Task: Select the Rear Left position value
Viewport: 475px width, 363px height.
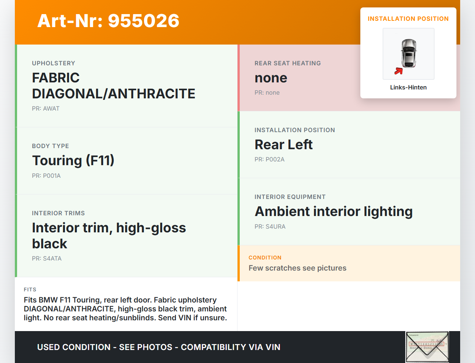Action: 284,145
